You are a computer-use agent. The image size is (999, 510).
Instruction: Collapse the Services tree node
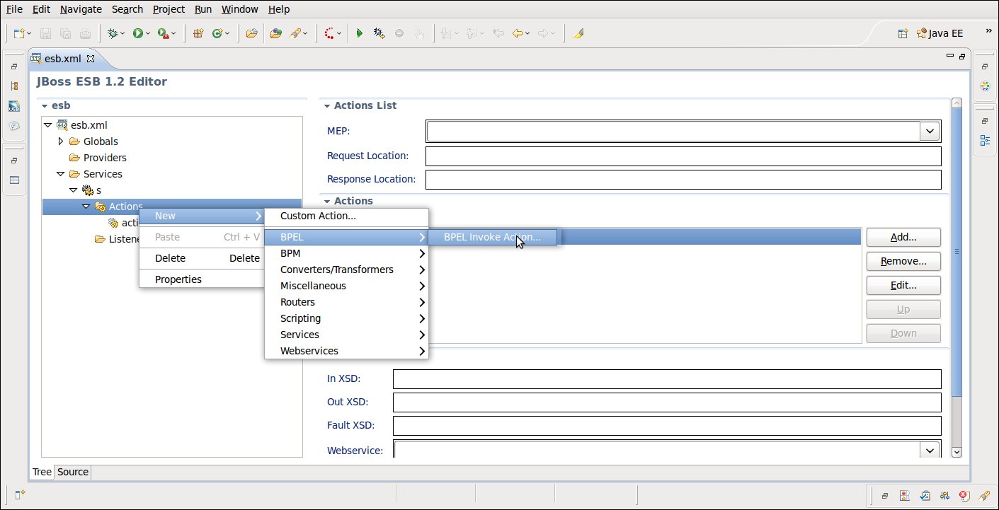[x=60, y=174]
